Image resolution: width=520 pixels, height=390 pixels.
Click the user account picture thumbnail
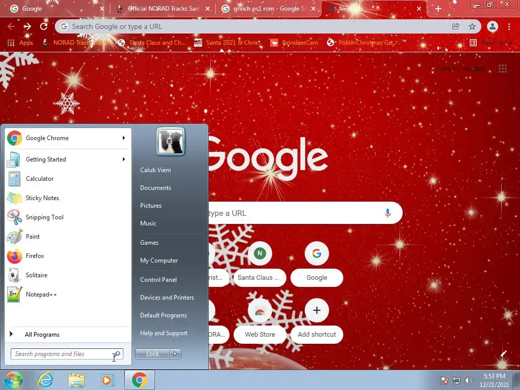tap(171, 142)
